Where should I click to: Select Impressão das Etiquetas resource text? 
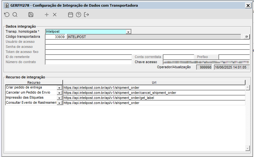click(25, 97)
